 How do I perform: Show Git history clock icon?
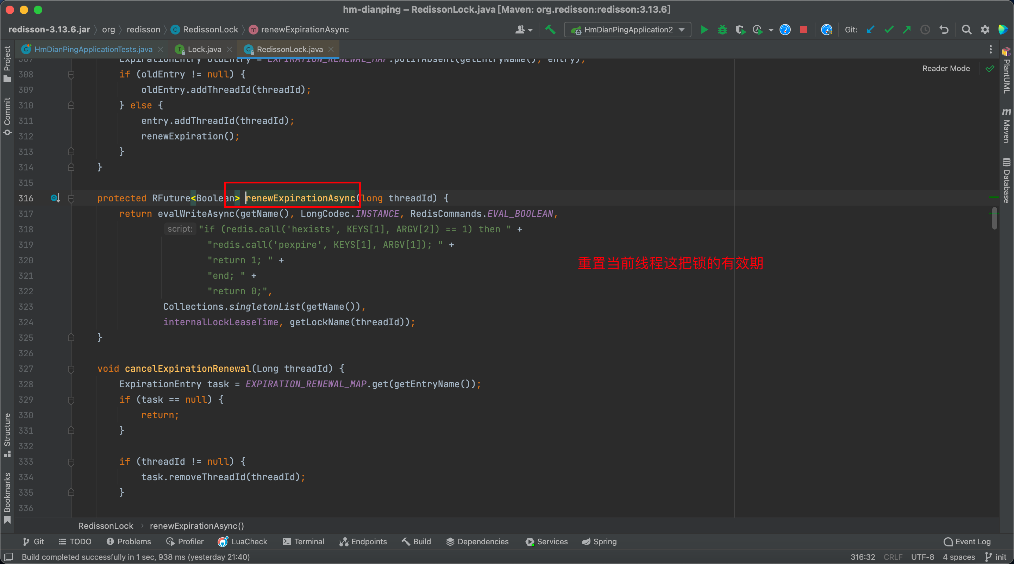(x=925, y=30)
